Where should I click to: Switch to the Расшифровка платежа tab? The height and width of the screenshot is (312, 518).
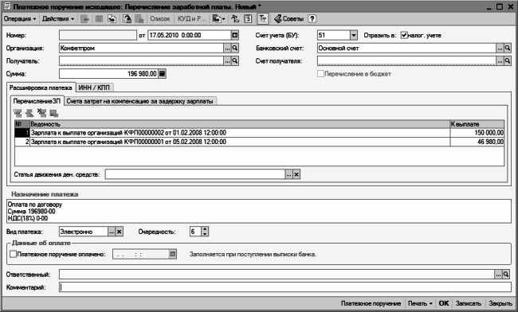pyautogui.click(x=41, y=88)
